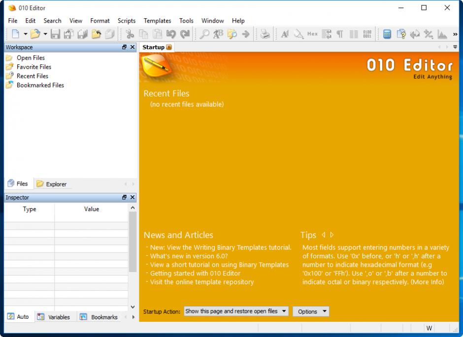Open the Templates menu
Screen dimensions: 463x337
[158, 21]
